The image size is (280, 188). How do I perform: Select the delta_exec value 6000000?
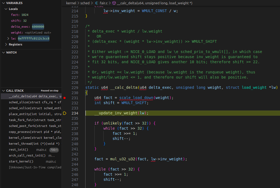click(x=38, y=27)
